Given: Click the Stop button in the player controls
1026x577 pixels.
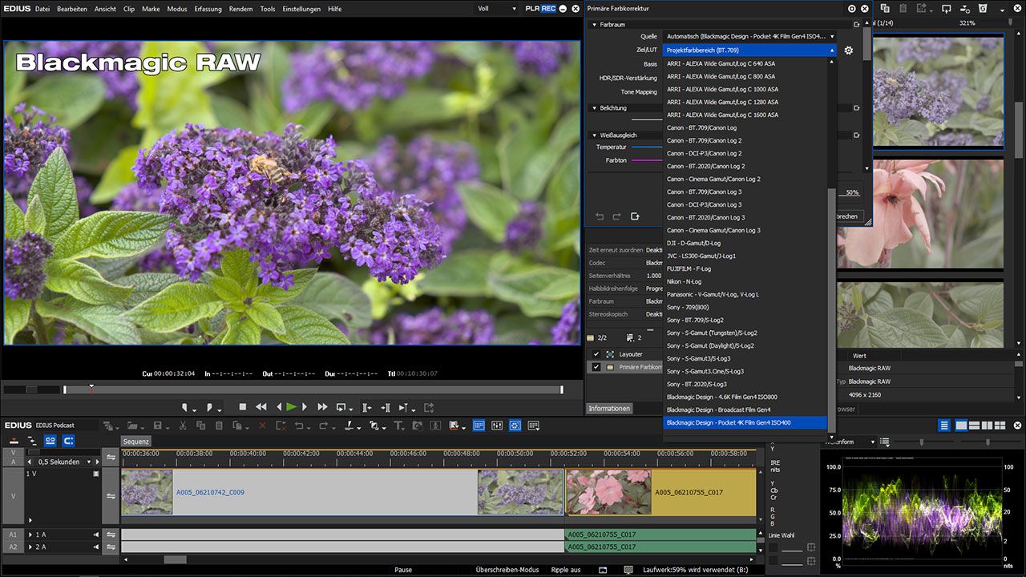Looking at the screenshot, I should [x=243, y=407].
